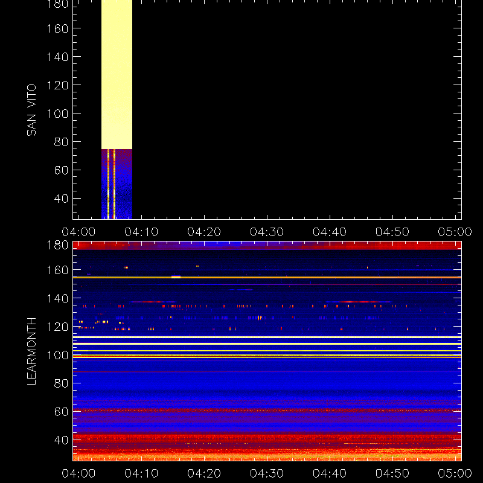The image size is (483, 483).
Task: Select the 140 tick on SAN VITO axis
Action: [x=57, y=57]
